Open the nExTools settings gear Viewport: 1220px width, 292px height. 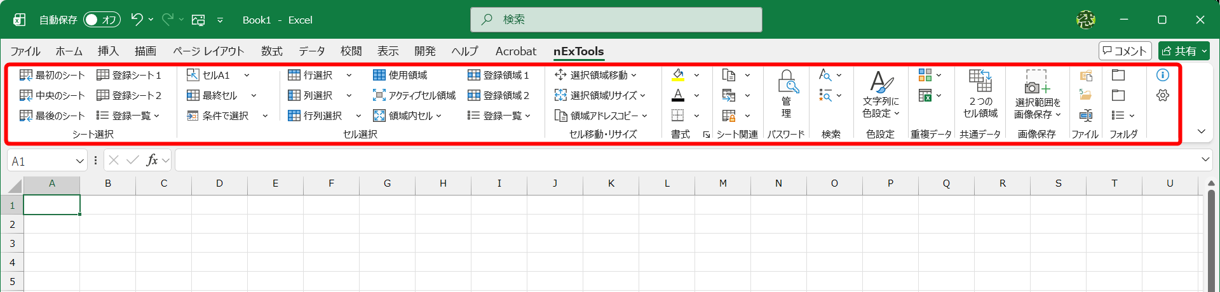coord(1163,95)
